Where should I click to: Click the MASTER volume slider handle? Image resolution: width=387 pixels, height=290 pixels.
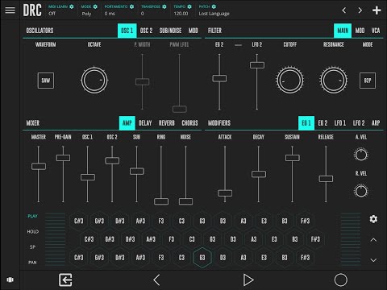(39, 166)
